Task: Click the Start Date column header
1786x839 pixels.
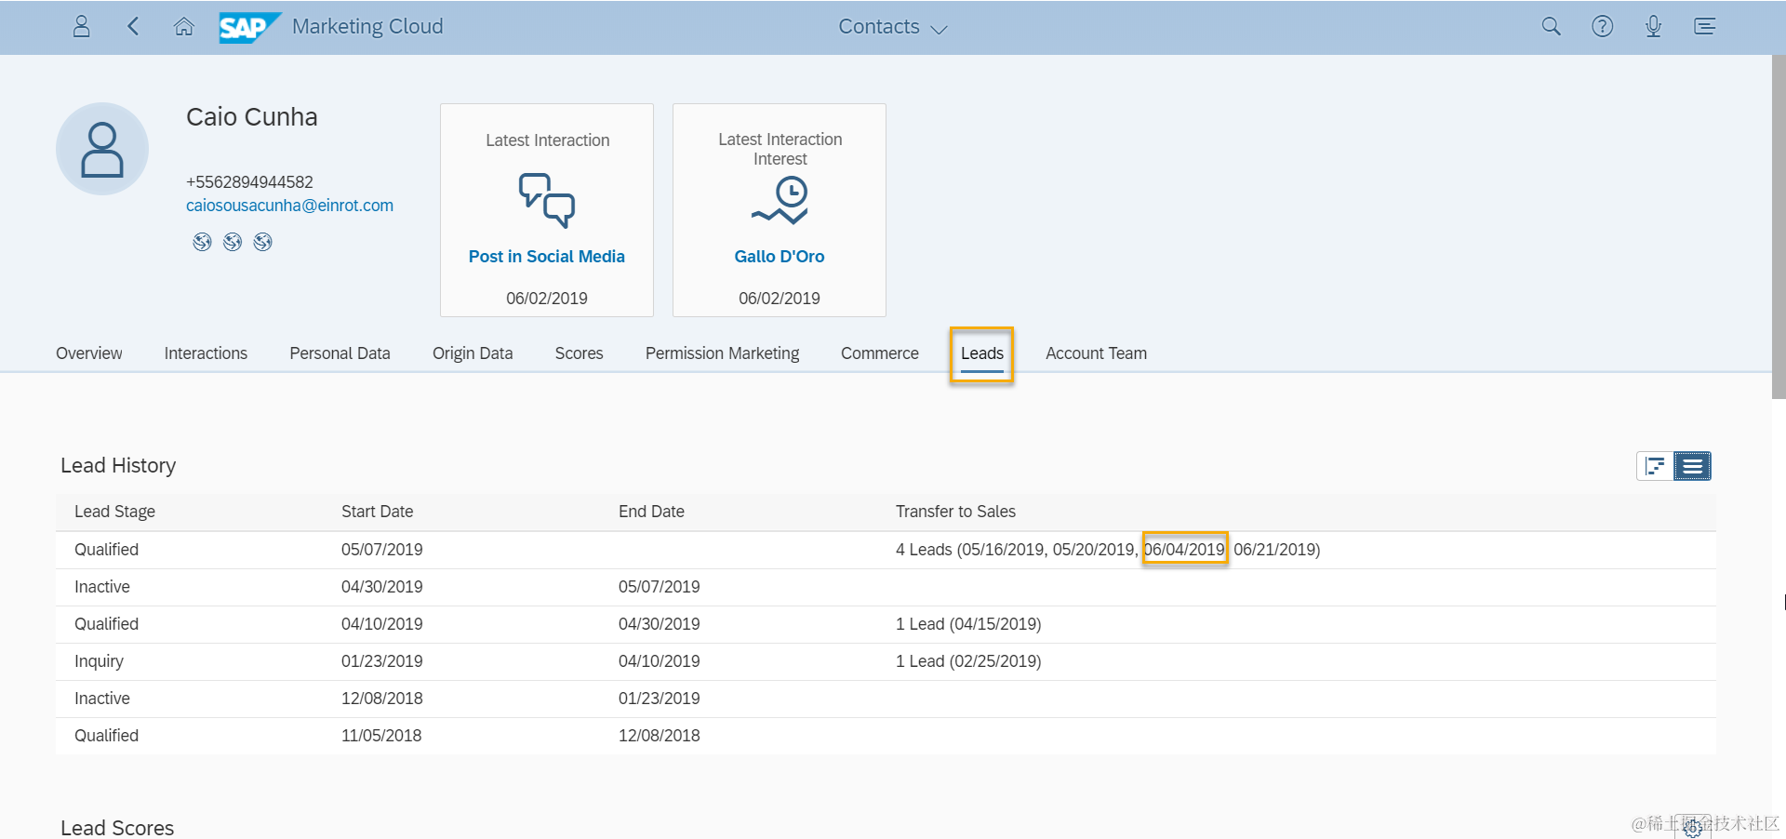Action: pyautogui.click(x=377, y=512)
